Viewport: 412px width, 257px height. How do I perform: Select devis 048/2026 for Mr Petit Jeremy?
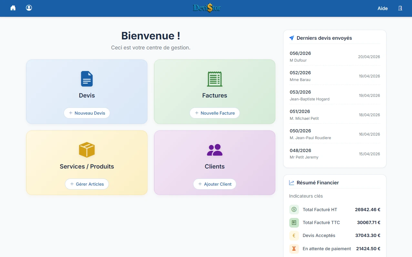tap(335, 154)
